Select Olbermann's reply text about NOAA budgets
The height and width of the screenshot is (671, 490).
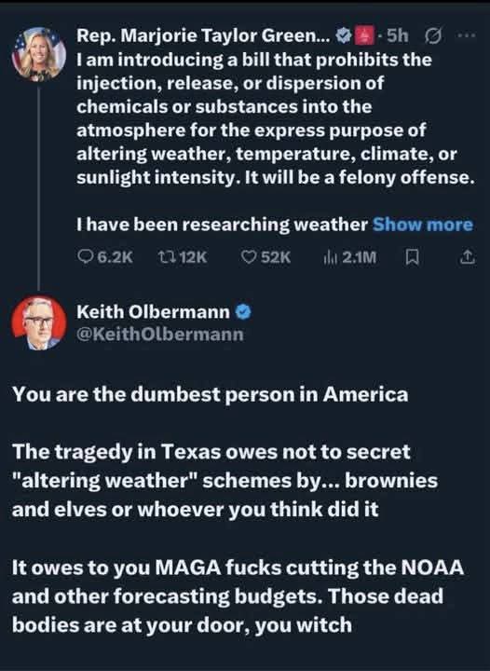238,596
